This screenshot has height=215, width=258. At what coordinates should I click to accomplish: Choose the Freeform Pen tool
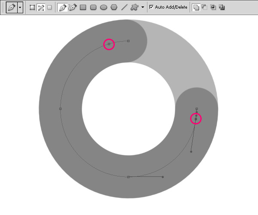pos(73,7)
